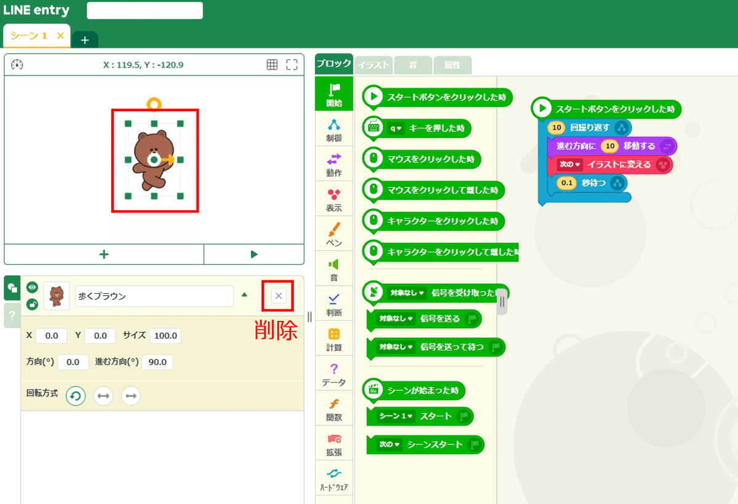Delete the 歩くブラウン object with X
The width and height of the screenshot is (738, 504).
coord(278,296)
